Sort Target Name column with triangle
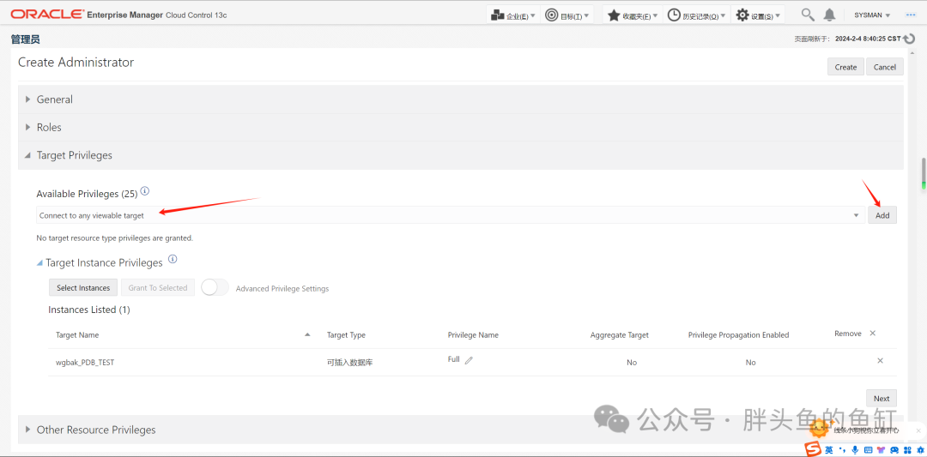This screenshot has width=927, height=457. click(x=307, y=334)
